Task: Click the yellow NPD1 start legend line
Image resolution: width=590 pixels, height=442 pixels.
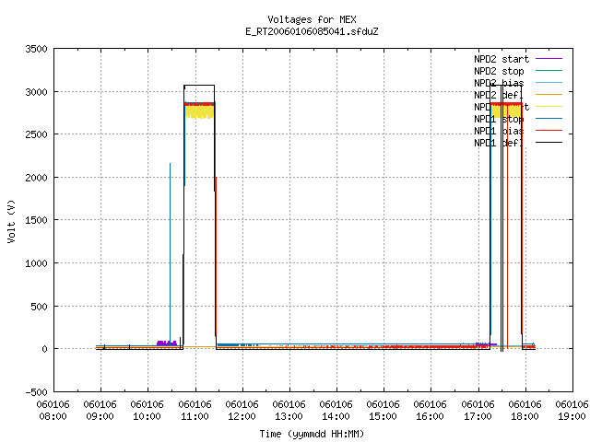Action: click(549, 107)
